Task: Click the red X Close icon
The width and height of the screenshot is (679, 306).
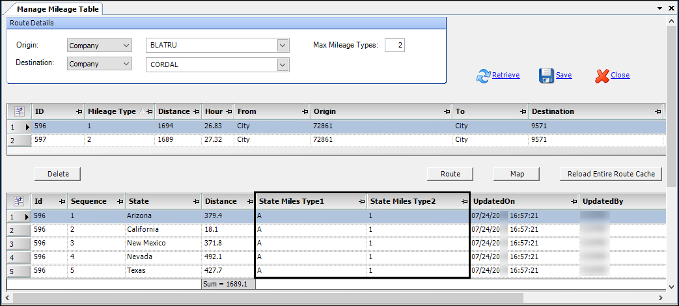Action: click(x=602, y=76)
